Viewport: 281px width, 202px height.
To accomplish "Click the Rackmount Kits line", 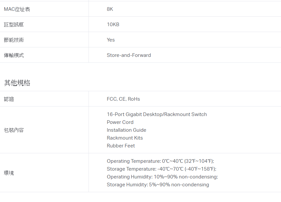I will pyautogui.click(x=125, y=138).
